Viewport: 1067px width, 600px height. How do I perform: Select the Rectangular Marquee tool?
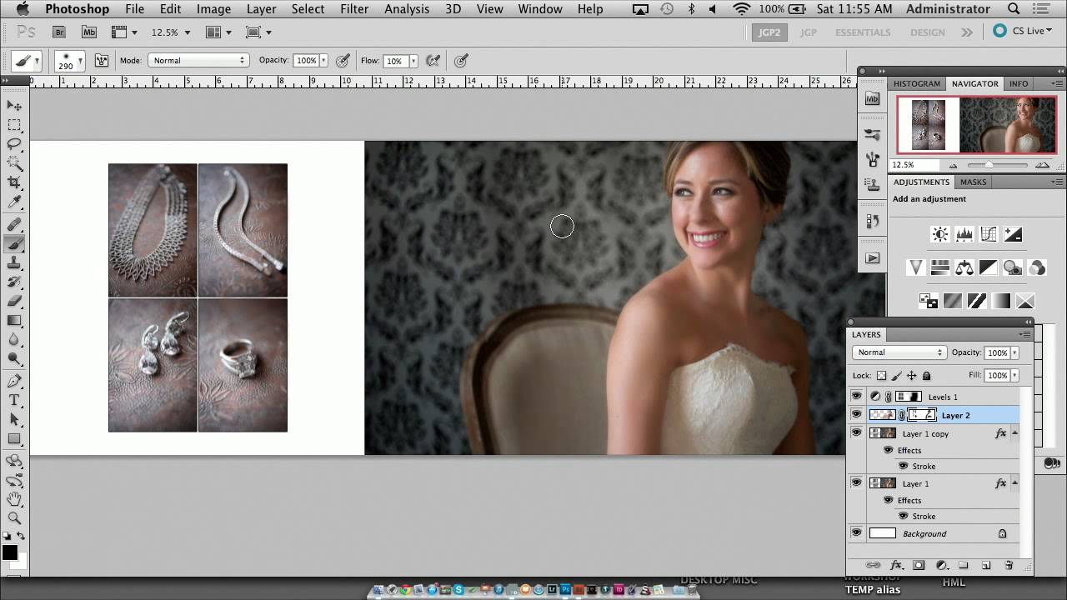(15, 125)
